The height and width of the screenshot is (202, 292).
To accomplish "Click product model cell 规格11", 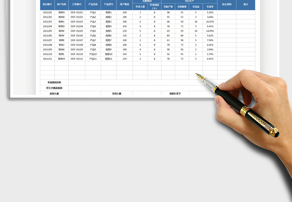I will click(108, 59).
